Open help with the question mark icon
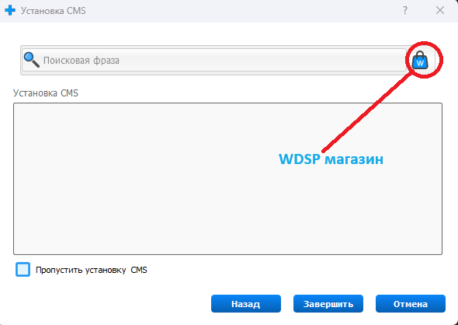 (x=405, y=11)
